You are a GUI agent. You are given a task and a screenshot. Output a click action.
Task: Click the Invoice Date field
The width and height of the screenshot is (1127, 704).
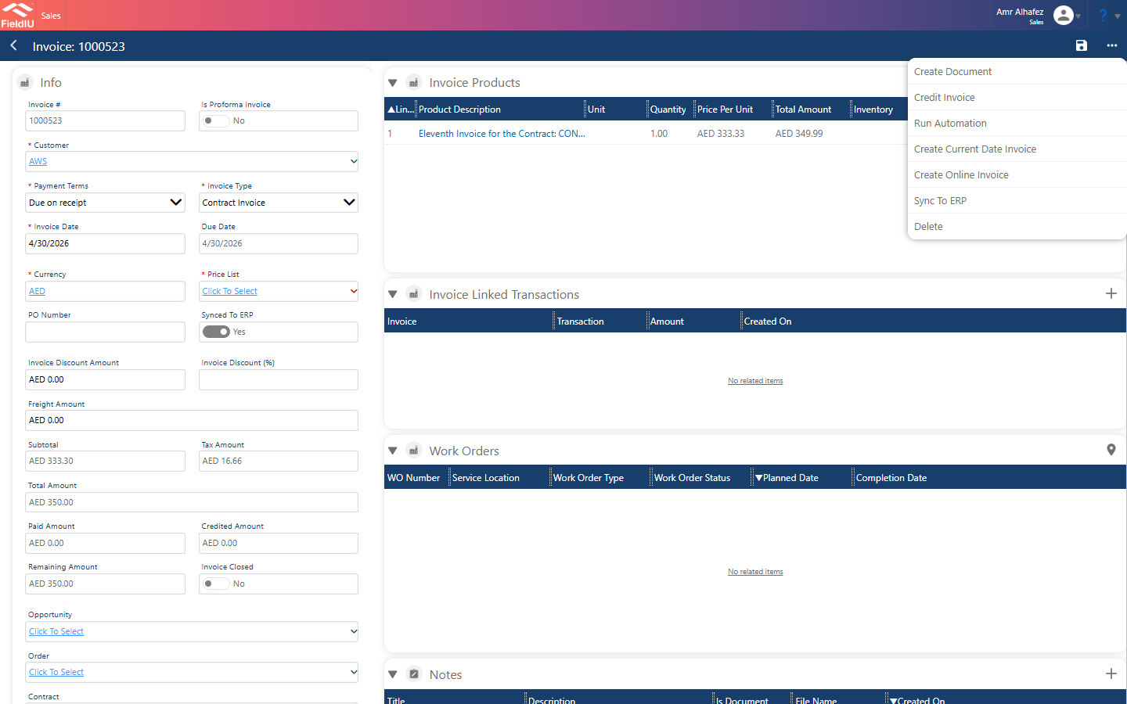[105, 243]
